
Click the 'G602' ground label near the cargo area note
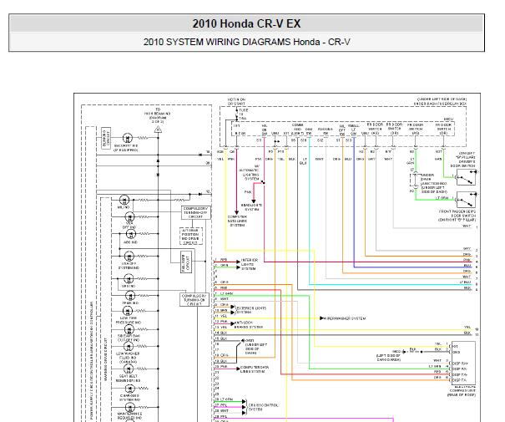pos(396,352)
